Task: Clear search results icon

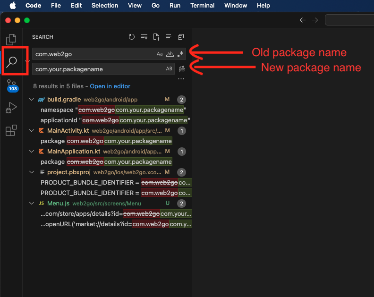Action: coord(144,37)
